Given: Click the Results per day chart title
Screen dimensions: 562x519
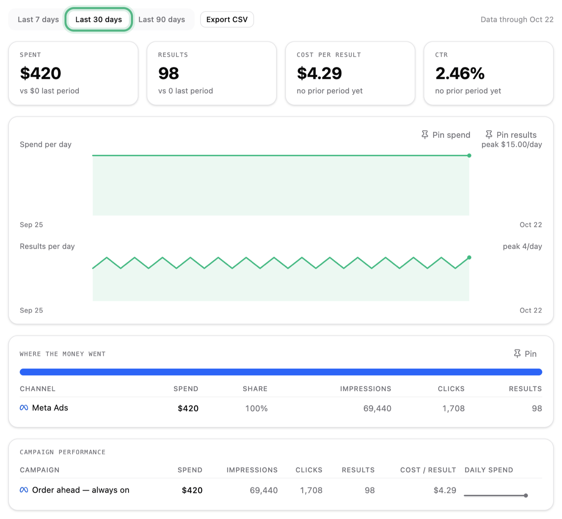Looking at the screenshot, I should coord(47,246).
